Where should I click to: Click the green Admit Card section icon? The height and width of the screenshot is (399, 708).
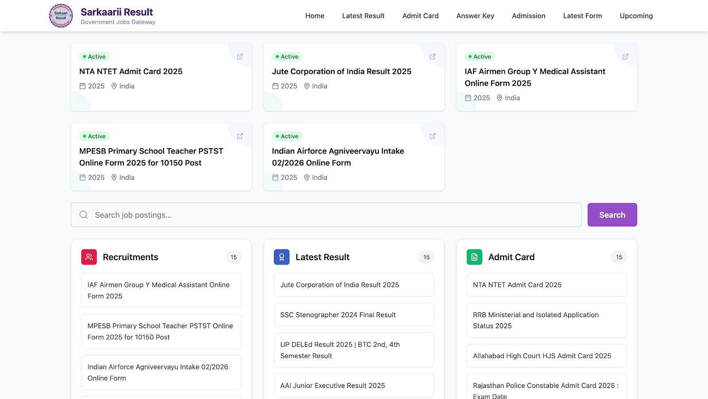[x=474, y=257]
